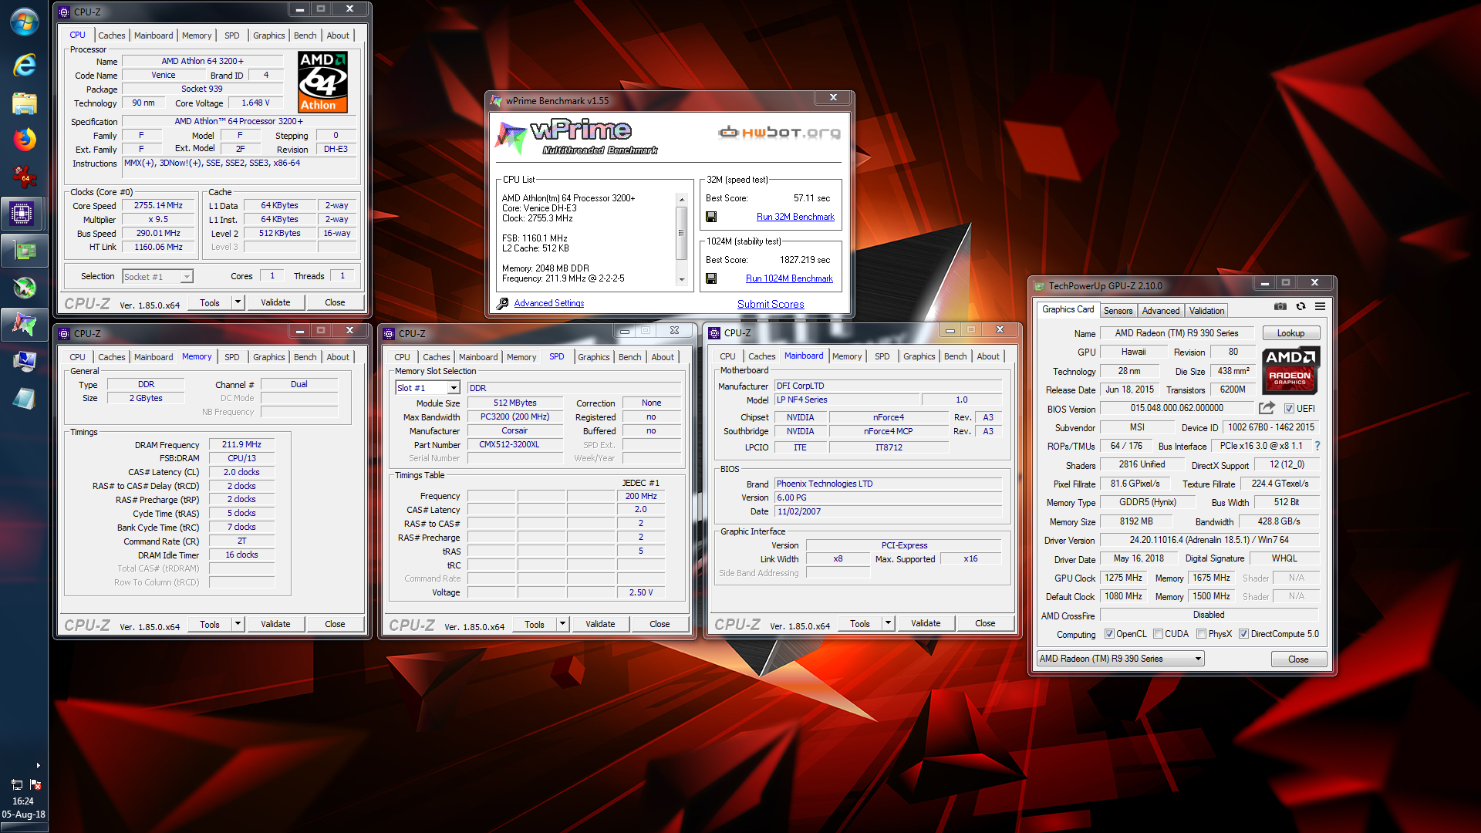Screen dimensions: 1481x833
Task: Open the Action Center flag in the tray
Action: [35, 784]
